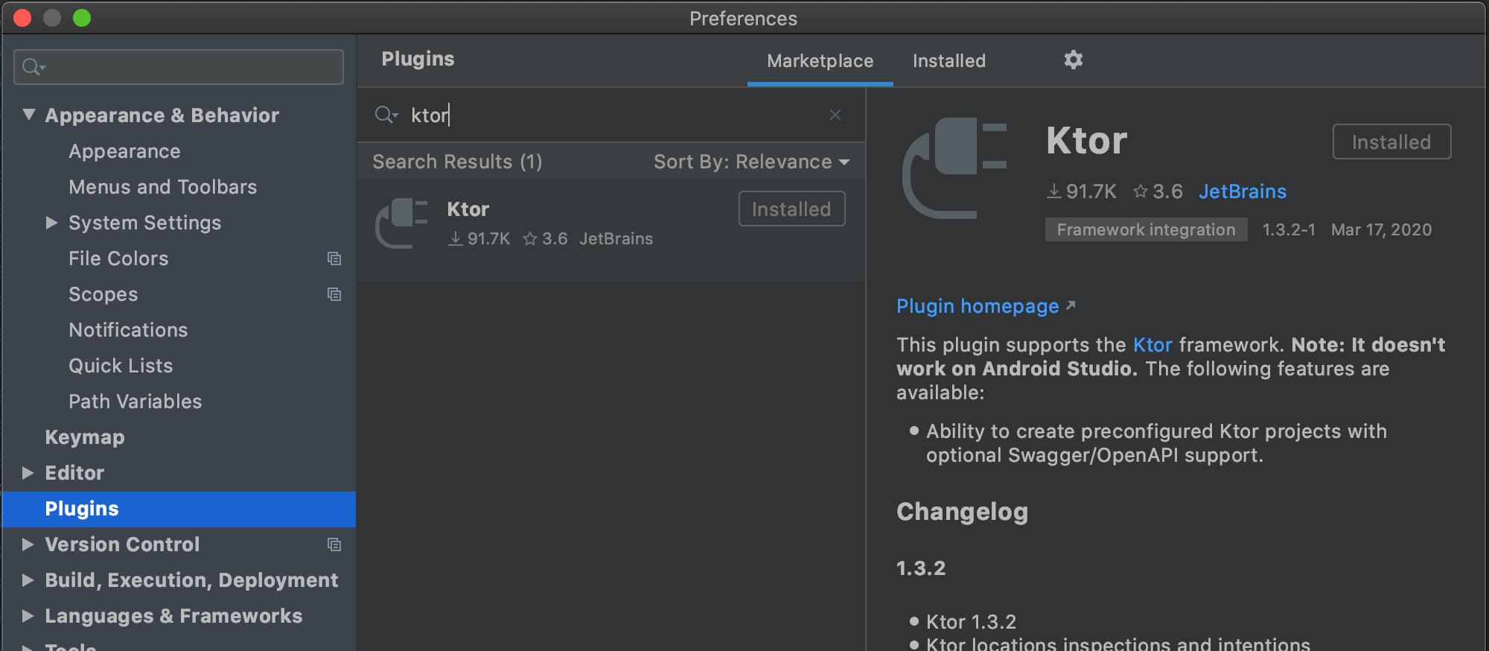1489x651 pixels.
Task: Click the Scopes project-level icon
Action: click(x=334, y=294)
